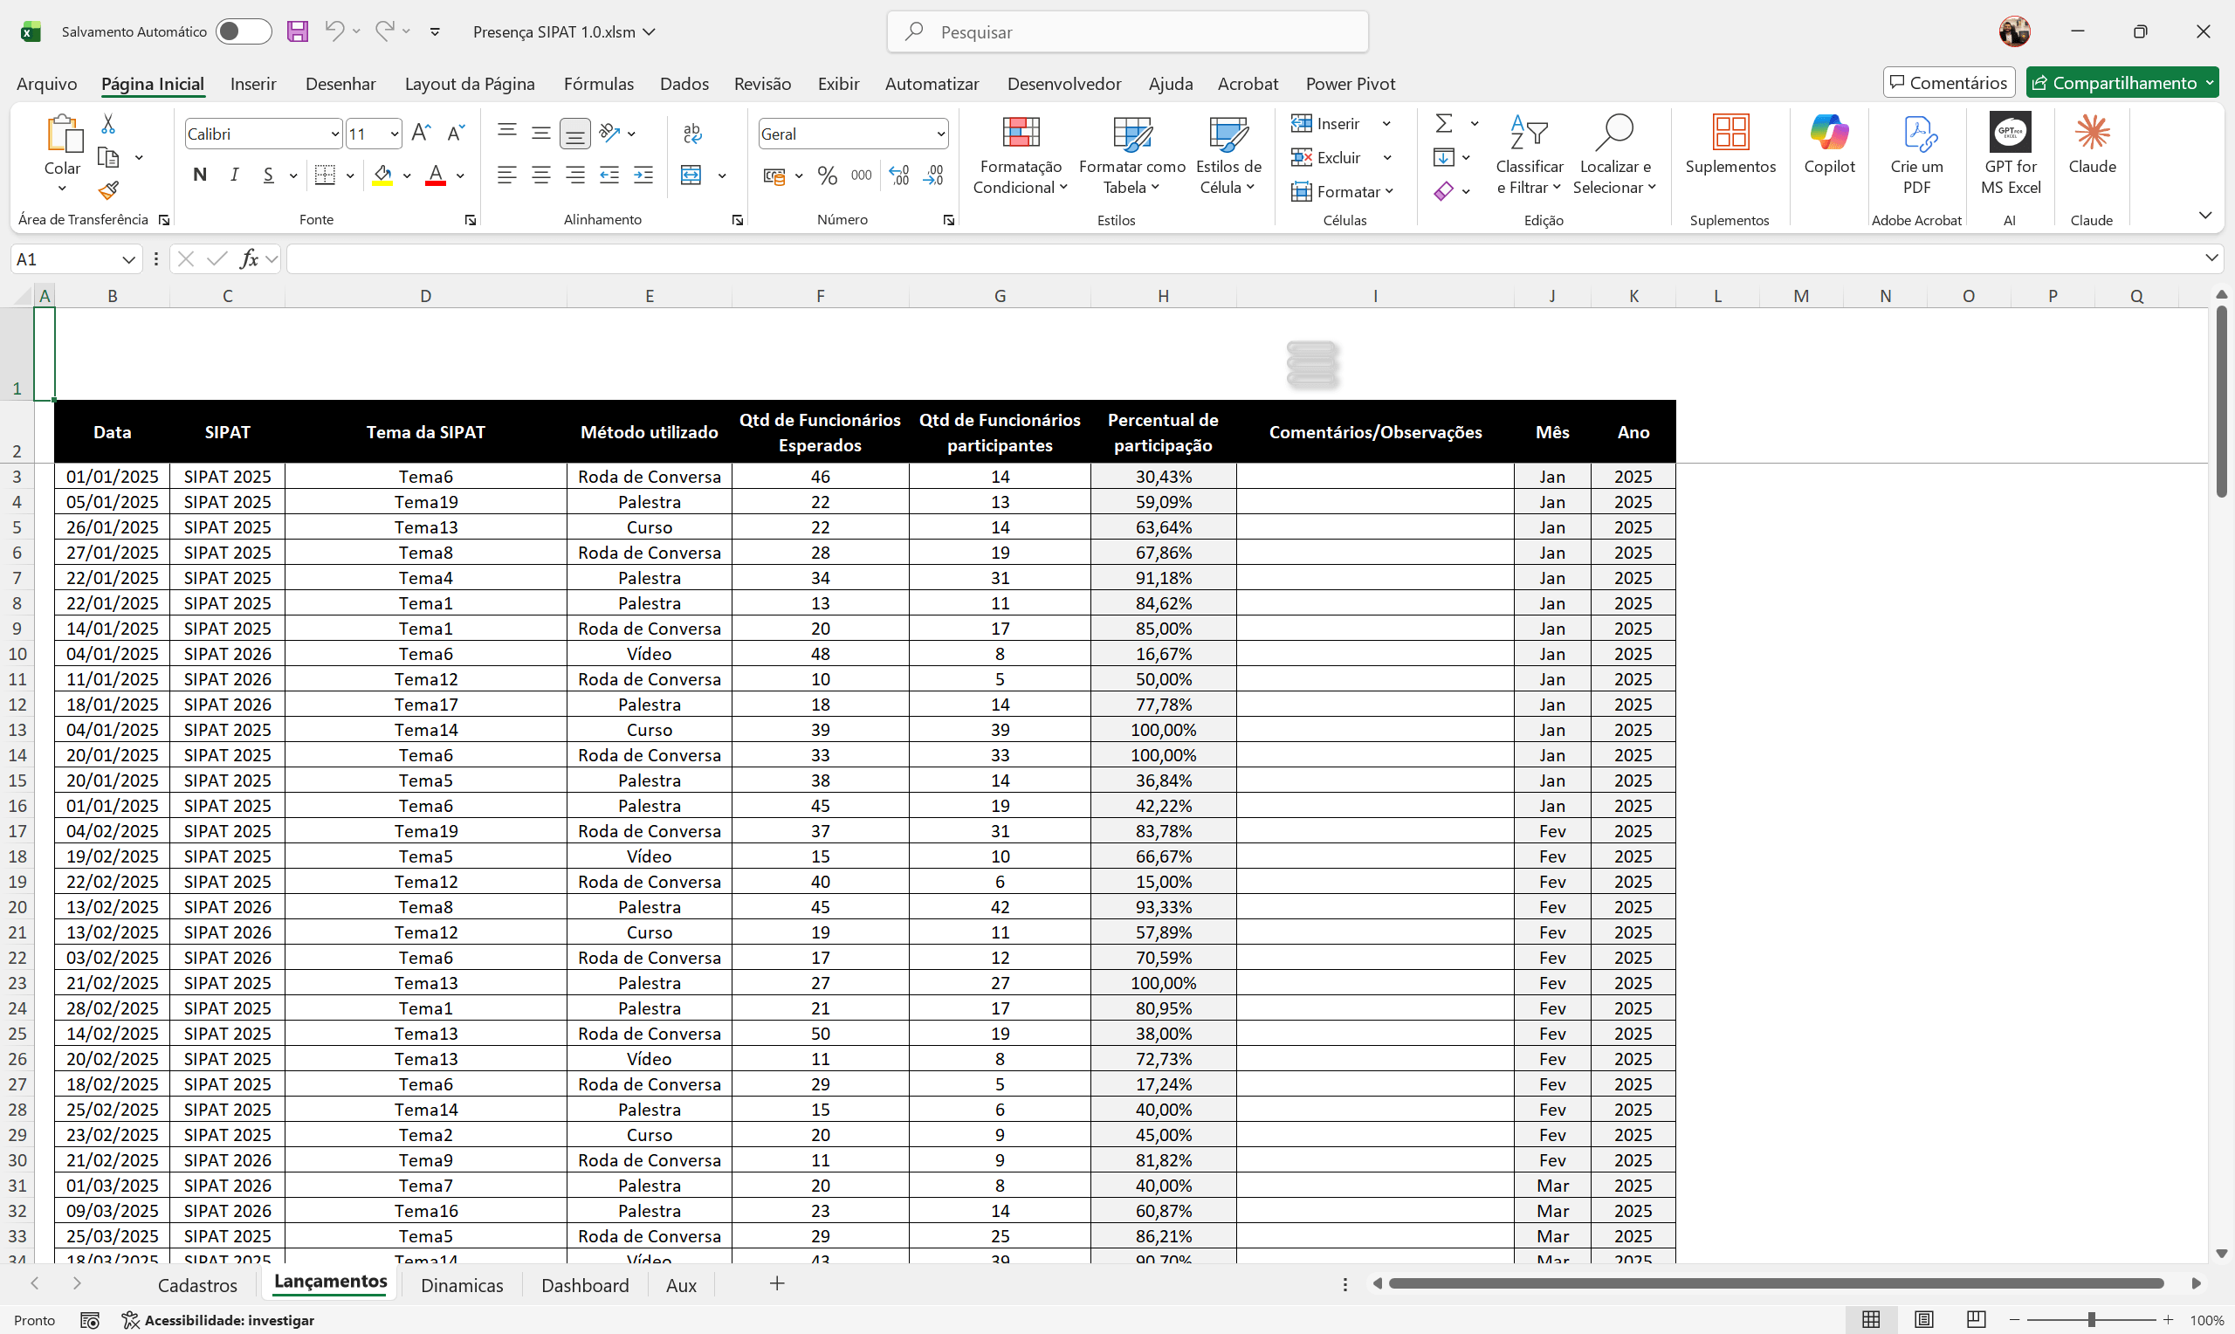Add a new sheet with plus button
The image size is (2235, 1334).
point(777,1283)
